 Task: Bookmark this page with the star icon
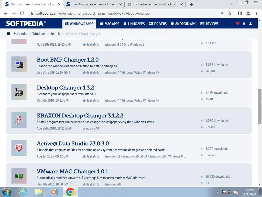230,13
